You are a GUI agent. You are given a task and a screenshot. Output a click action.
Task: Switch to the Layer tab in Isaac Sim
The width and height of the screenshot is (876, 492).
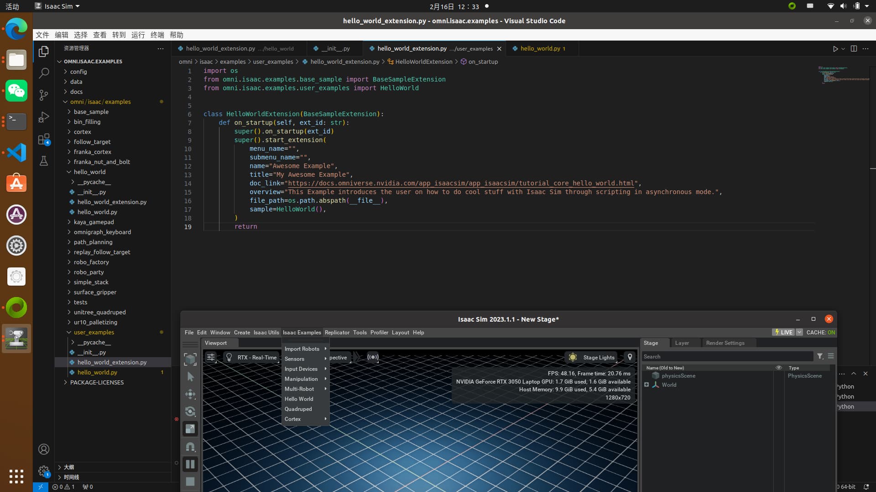pos(682,343)
